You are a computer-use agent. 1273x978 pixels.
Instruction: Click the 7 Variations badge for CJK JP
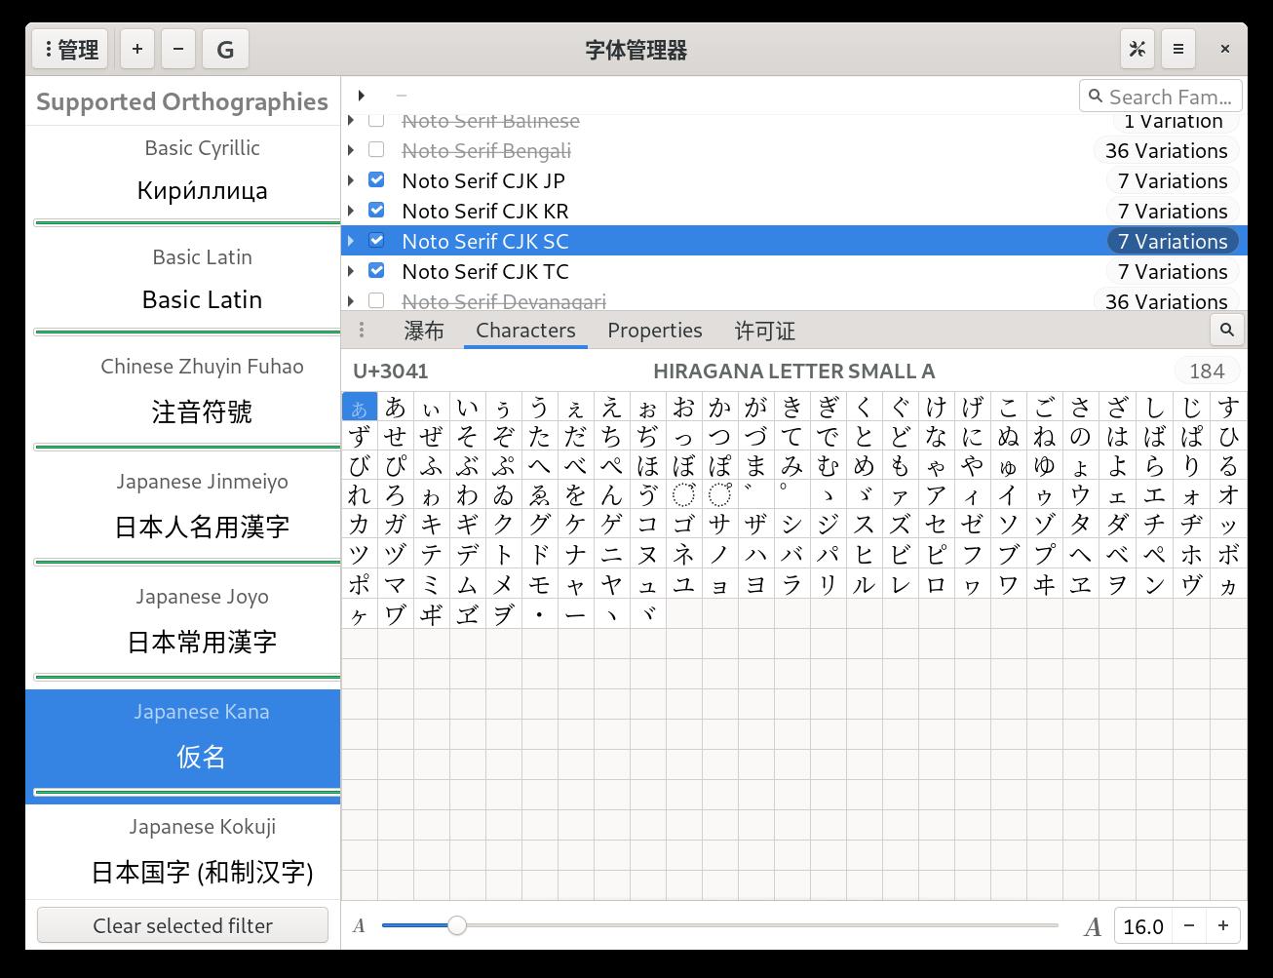1173,180
